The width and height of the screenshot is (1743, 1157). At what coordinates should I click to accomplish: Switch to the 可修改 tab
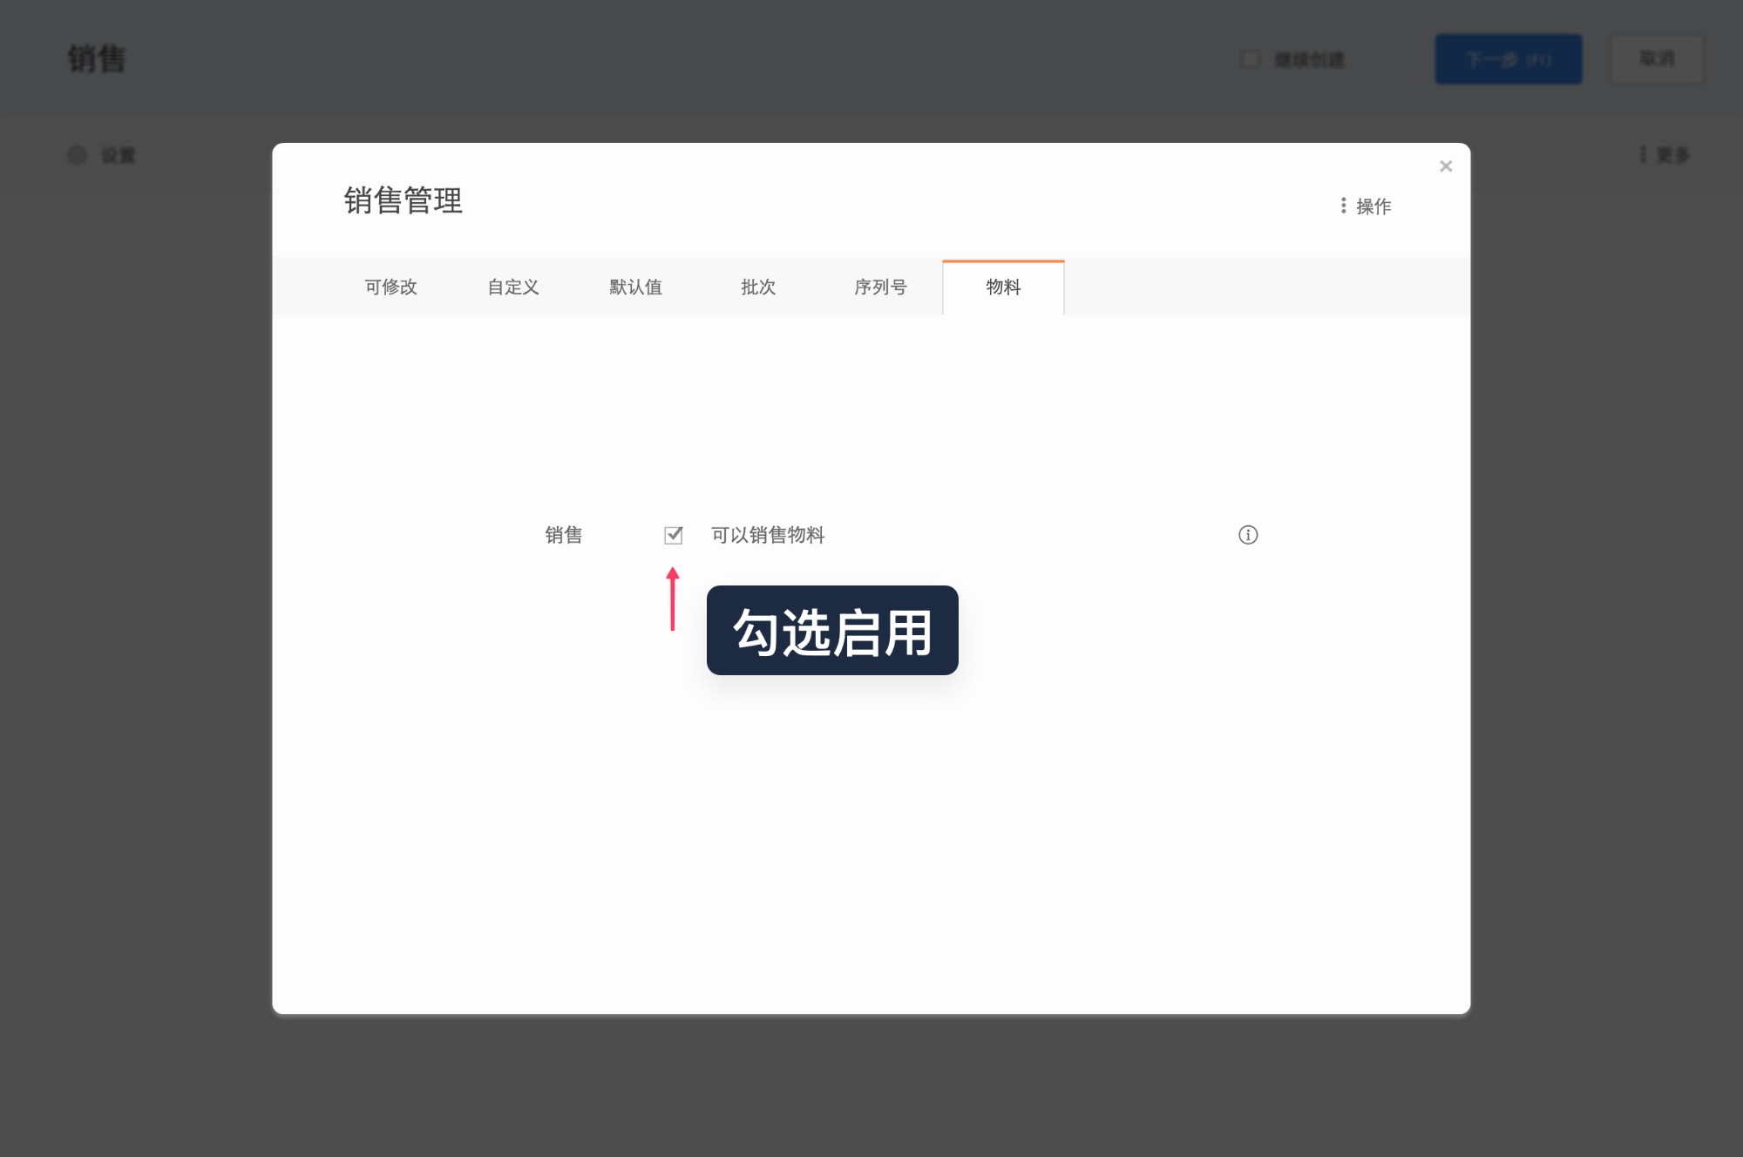[392, 287]
